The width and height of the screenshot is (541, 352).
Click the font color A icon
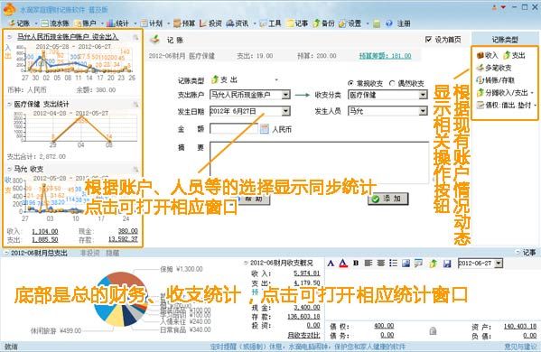331,264
